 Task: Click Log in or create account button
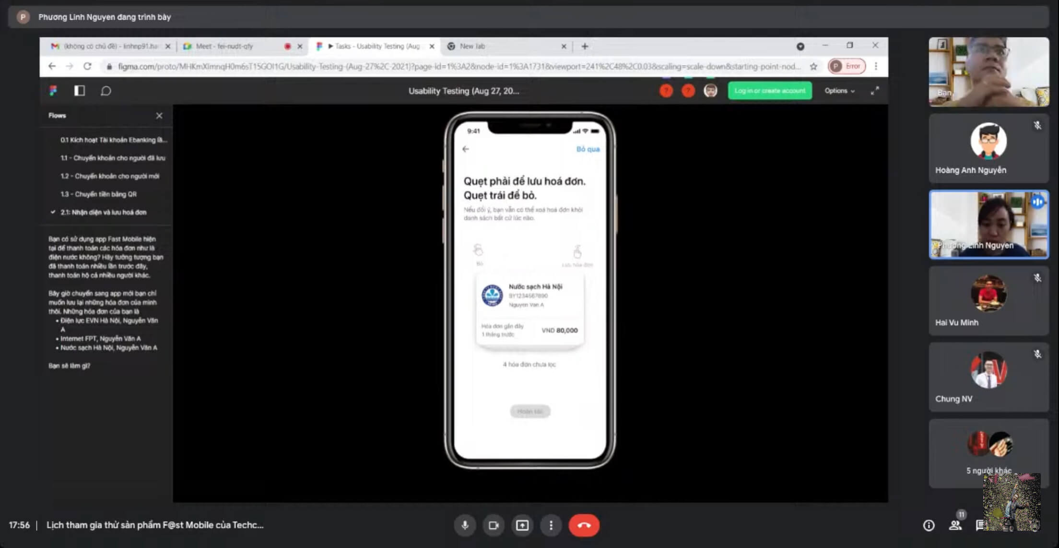769,91
